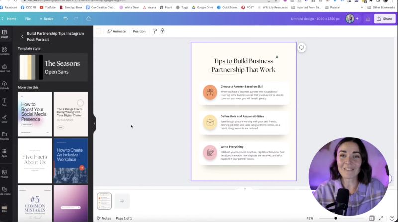
Task: Open the Notes panel
Action: (104, 218)
